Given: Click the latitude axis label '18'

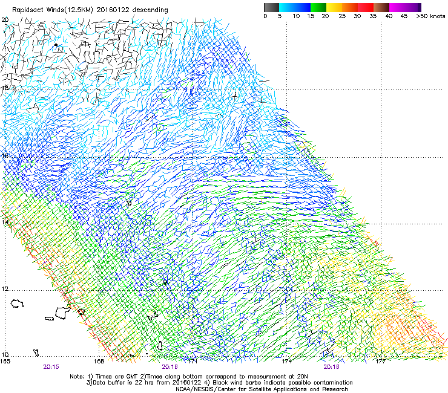Looking at the screenshot, I should point(5,88).
